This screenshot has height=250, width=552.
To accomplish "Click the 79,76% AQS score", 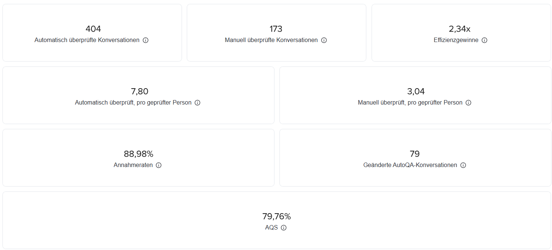I will click(x=277, y=217).
